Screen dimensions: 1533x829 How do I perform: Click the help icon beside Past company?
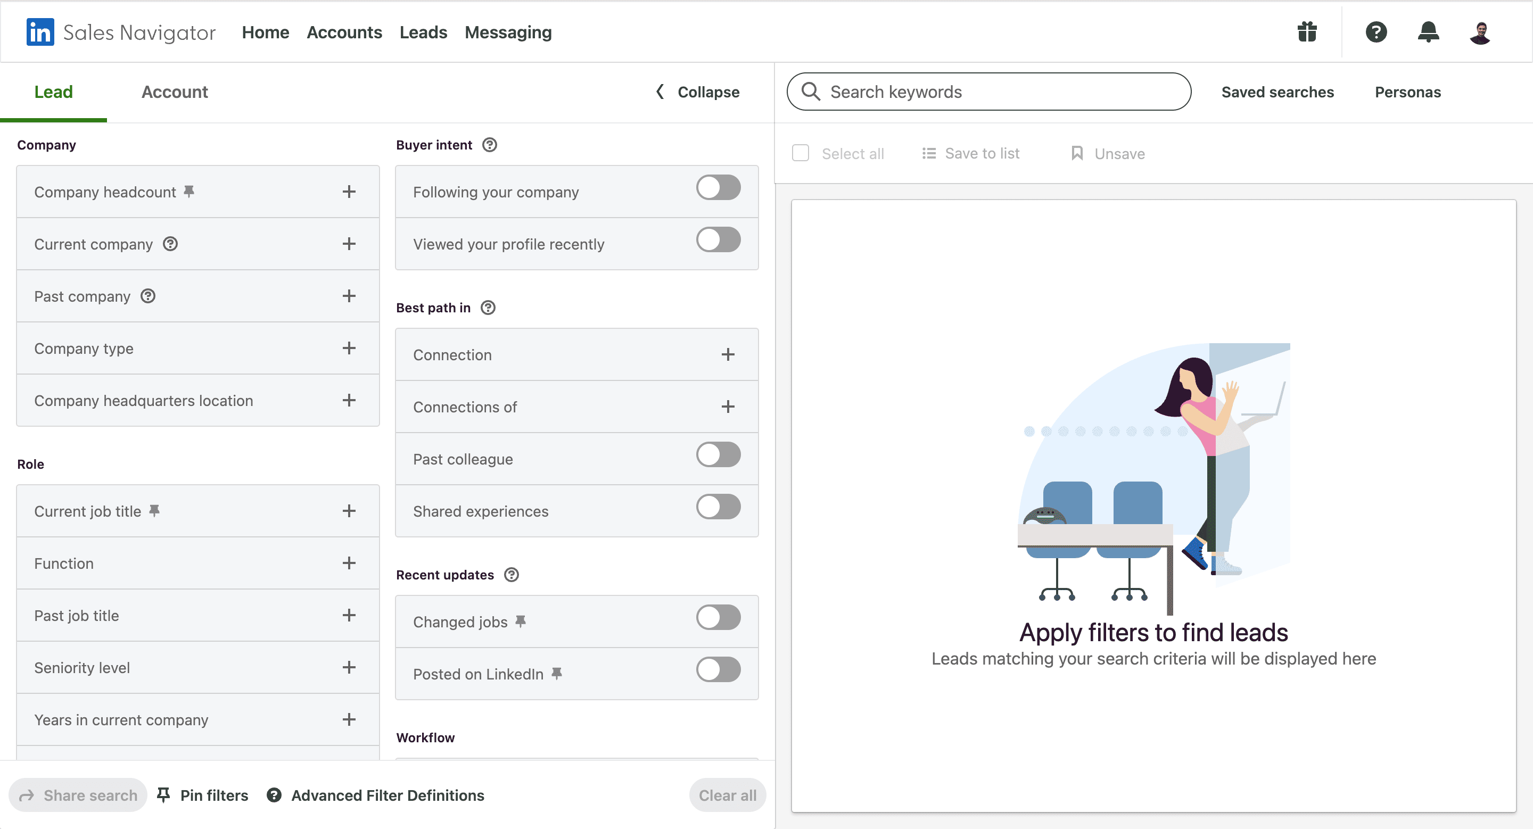pos(147,296)
